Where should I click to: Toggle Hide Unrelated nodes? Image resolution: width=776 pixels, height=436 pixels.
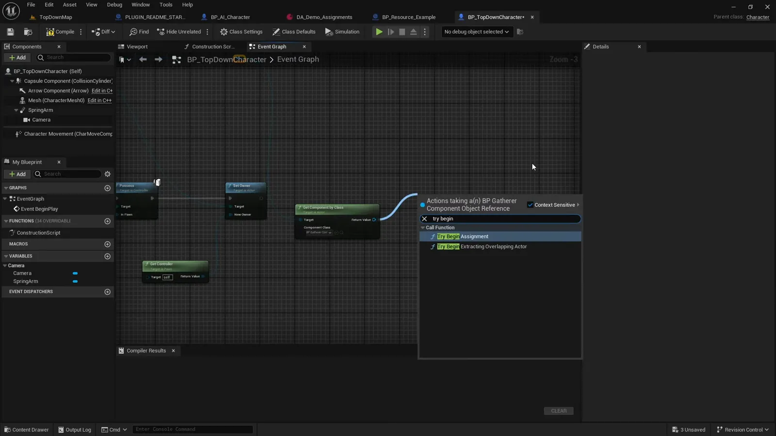click(x=179, y=32)
